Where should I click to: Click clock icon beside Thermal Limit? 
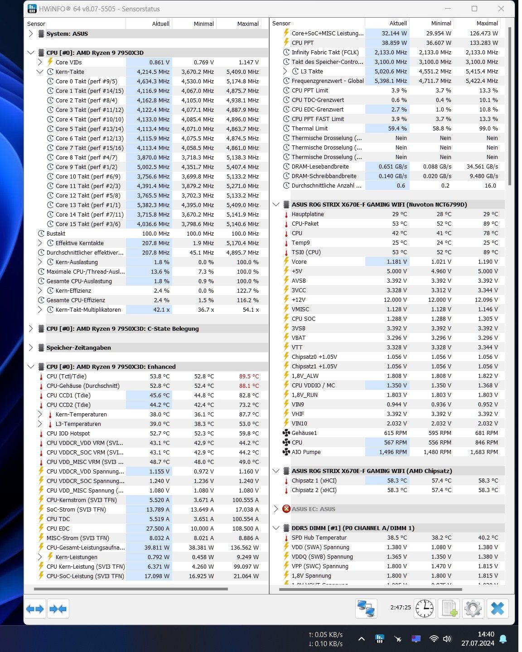pos(286,128)
